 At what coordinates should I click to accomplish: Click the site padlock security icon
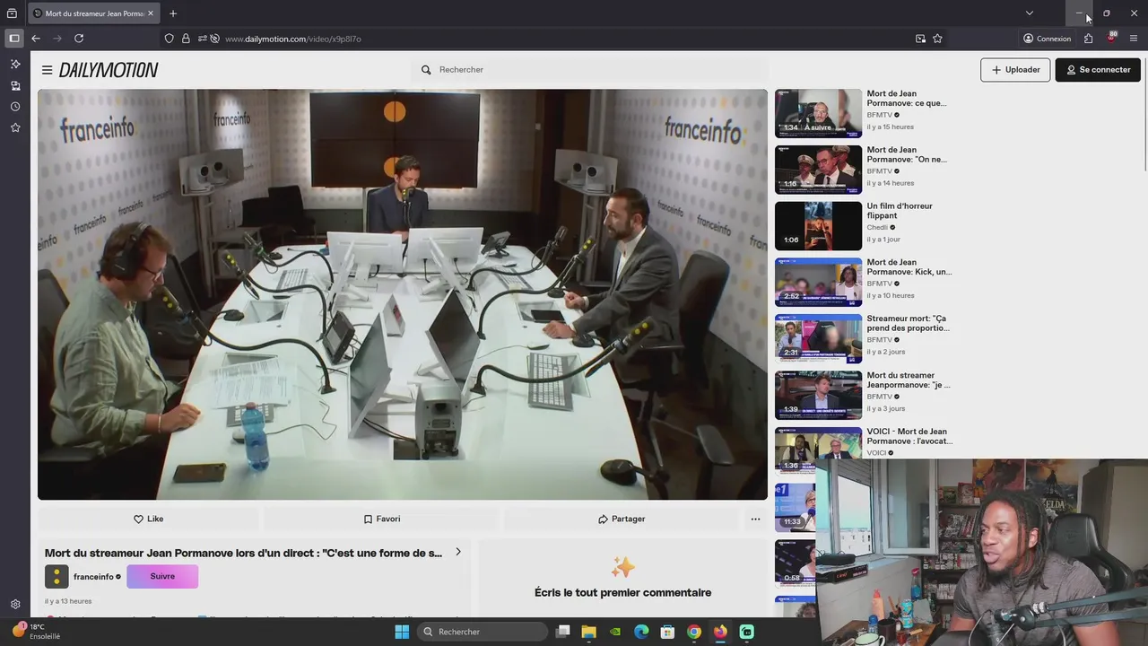click(x=186, y=39)
